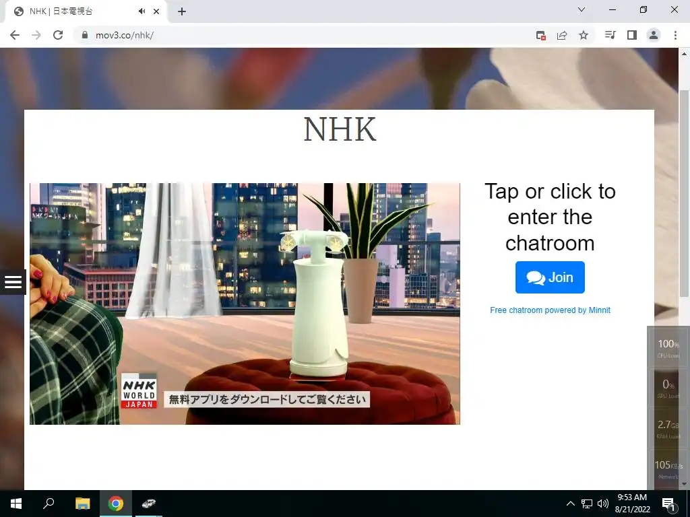Mute the tab via speaker icon

click(142, 11)
